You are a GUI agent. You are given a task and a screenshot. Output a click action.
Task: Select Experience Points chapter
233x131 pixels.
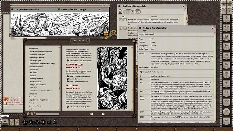pos(35,106)
